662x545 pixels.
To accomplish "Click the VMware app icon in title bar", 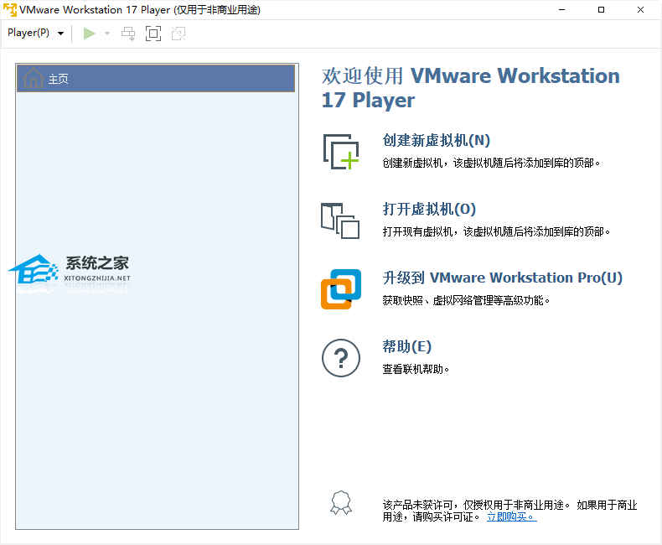I will click(x=10, y=9).
